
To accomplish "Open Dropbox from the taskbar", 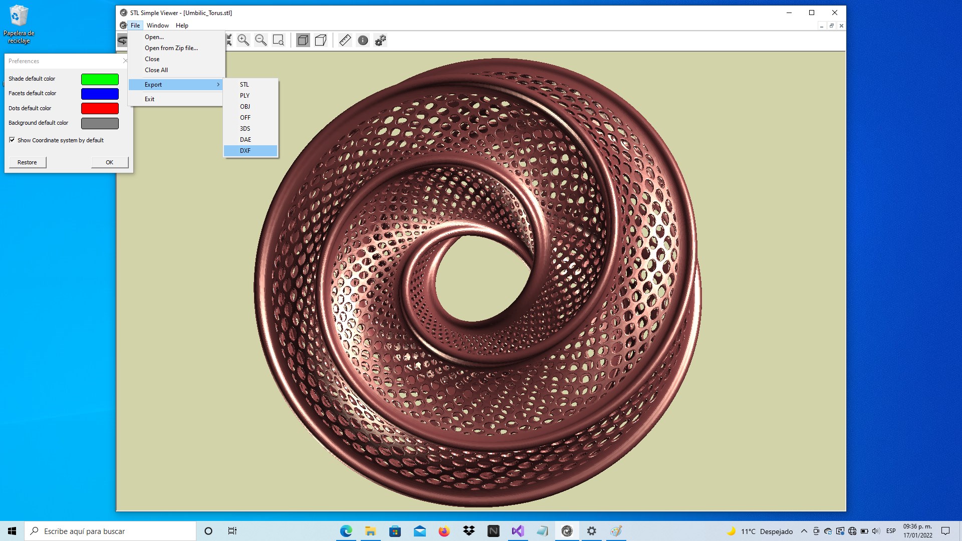I will pos(469,531).
